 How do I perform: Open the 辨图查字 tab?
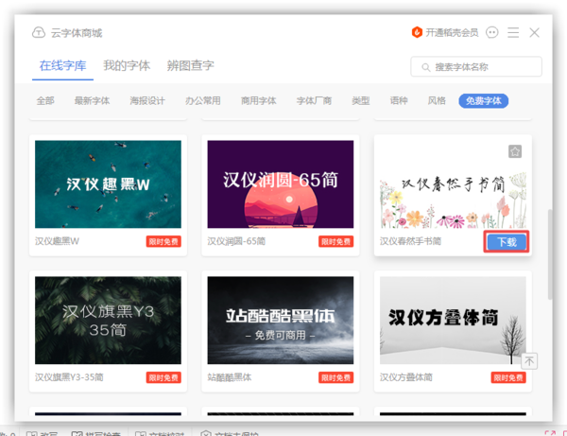point(190,66)
